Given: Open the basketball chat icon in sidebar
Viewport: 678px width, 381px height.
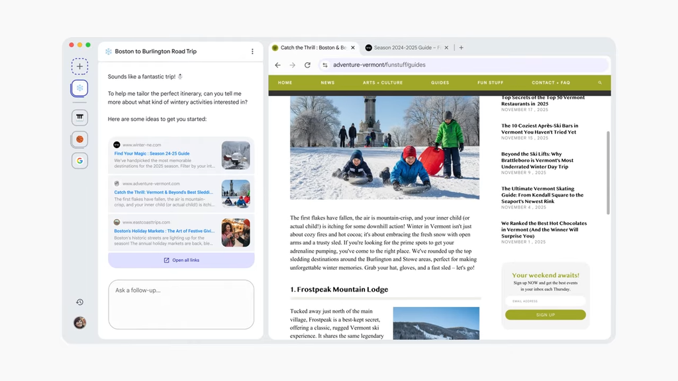Looking at the screenshot, I should (x=79, y=139).
